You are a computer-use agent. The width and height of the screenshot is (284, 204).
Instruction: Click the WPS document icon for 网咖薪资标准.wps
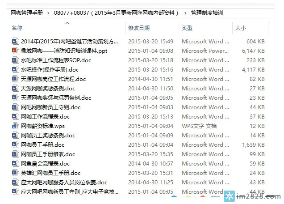click(15, 126)
